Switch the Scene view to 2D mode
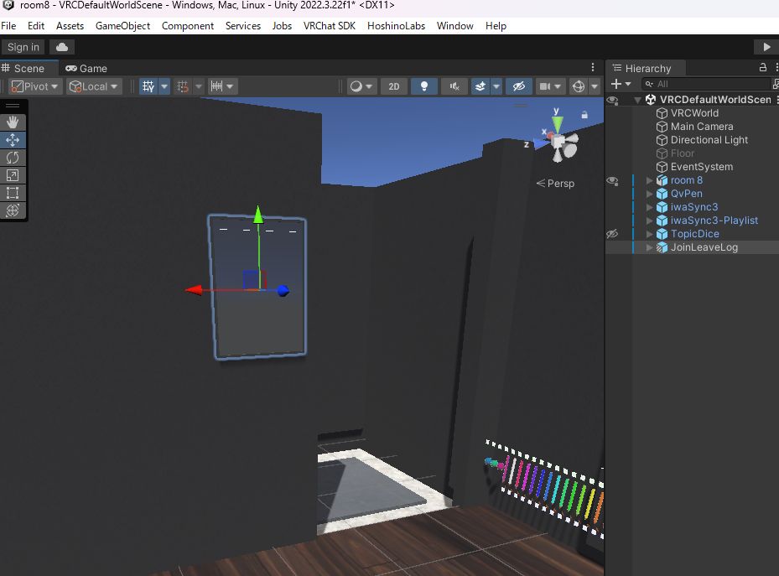This screenshot has width=779, height=576. [x=393, y=86]
